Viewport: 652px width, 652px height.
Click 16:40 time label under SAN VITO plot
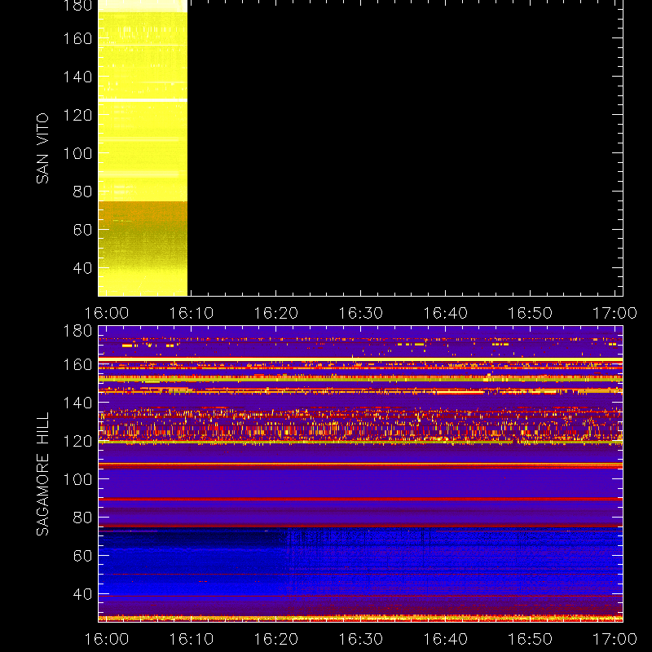click(x=445, y=313)
